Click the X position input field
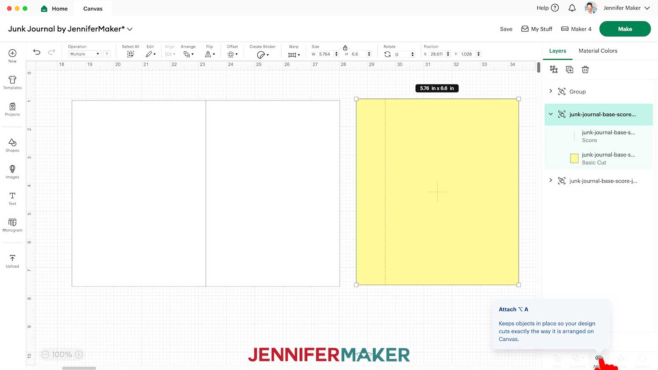Viewport: 658px width, 370px height. coord(436,54)
